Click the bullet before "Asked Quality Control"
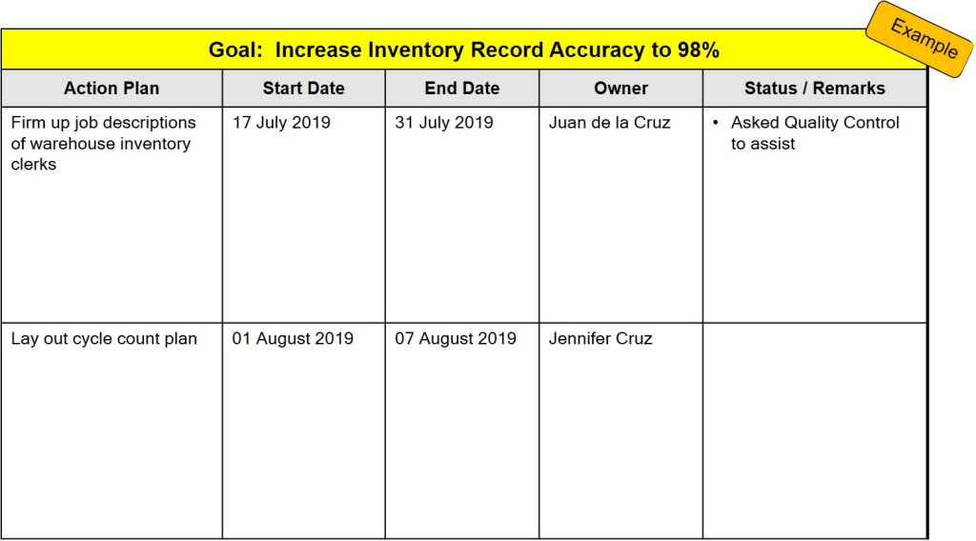The width and height of the screenshot is (976, 541). click(716, 123)
